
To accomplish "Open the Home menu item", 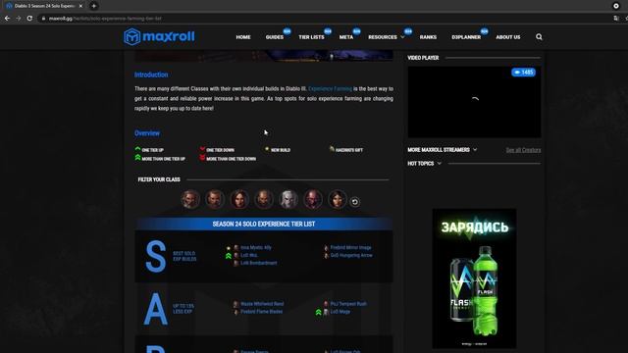I will pos(243,37).
